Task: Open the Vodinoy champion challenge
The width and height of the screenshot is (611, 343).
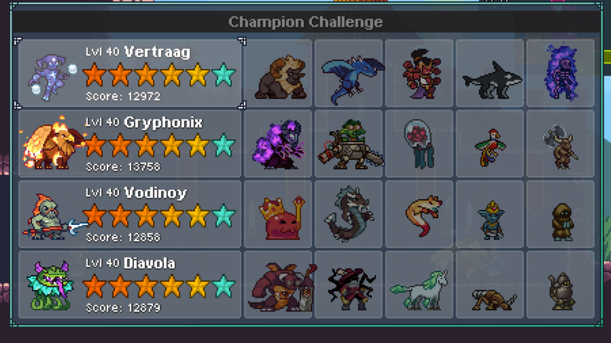Action: [x=130, y=214]
